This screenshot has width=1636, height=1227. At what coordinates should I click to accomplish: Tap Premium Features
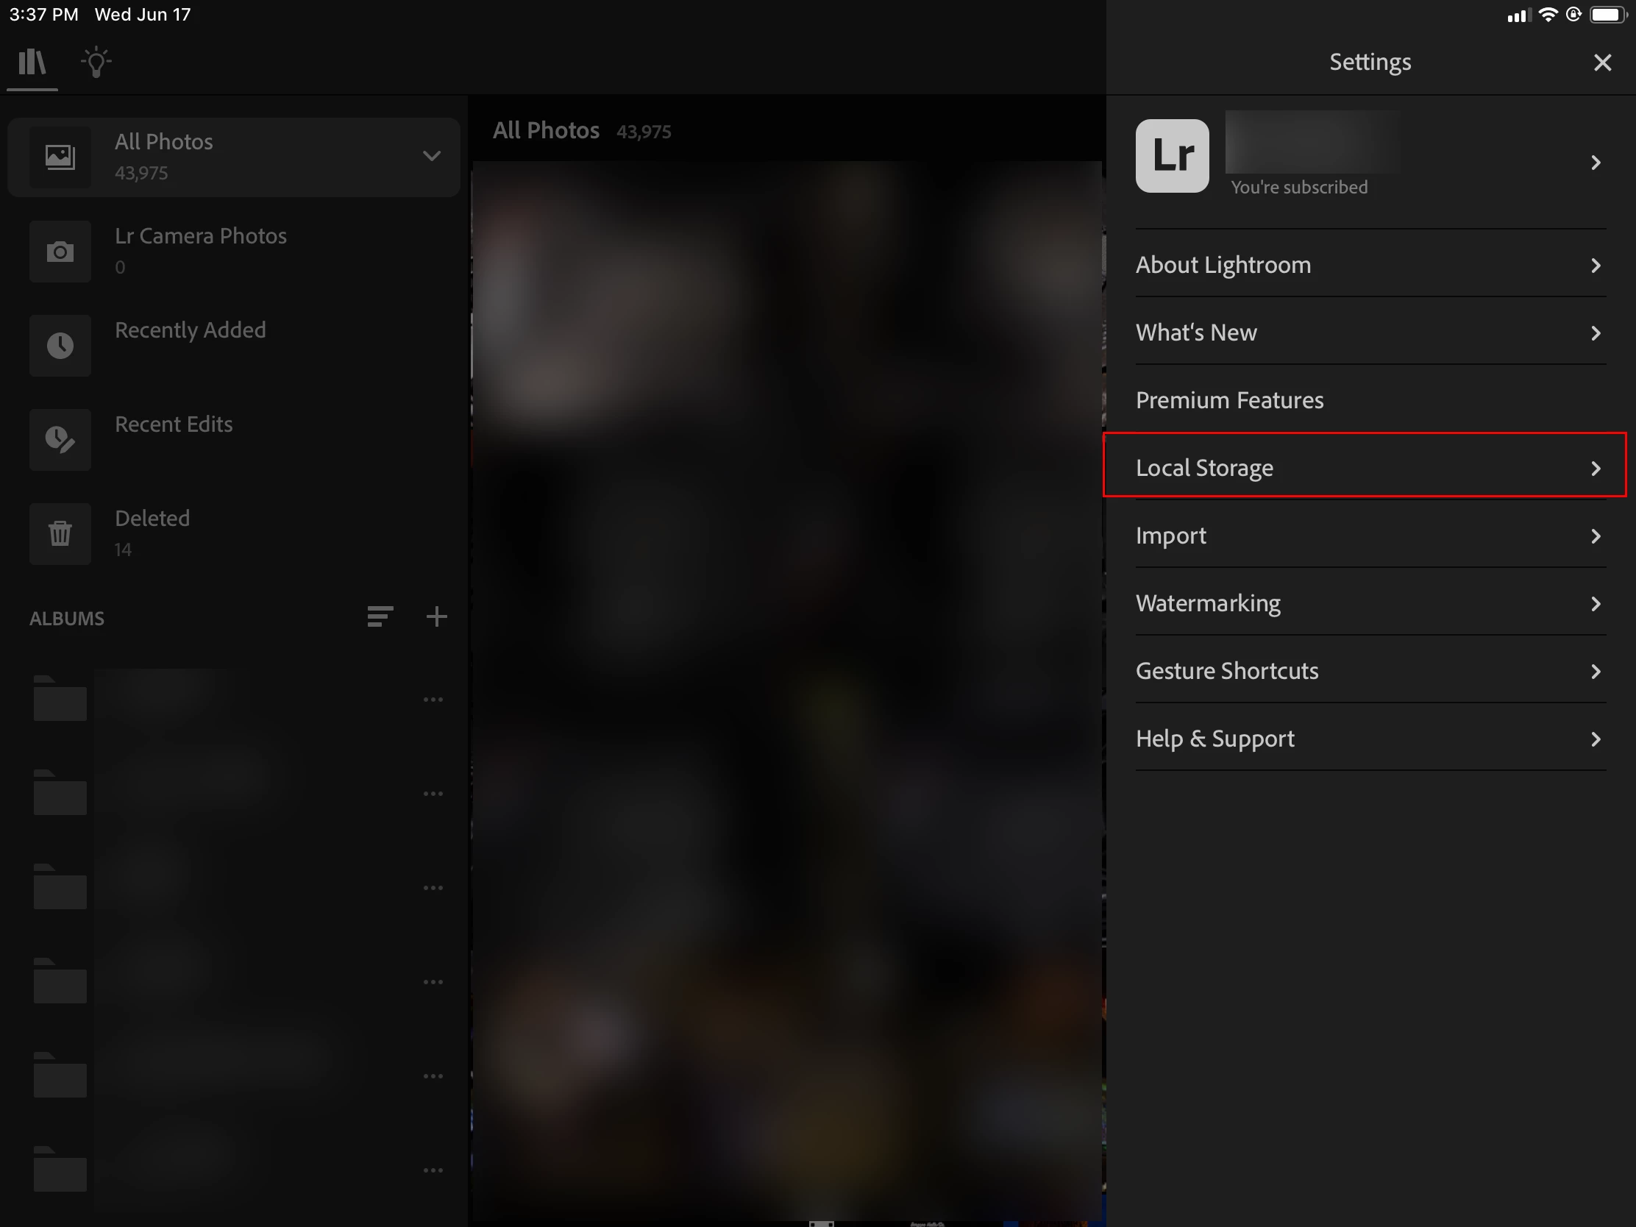1230,400
